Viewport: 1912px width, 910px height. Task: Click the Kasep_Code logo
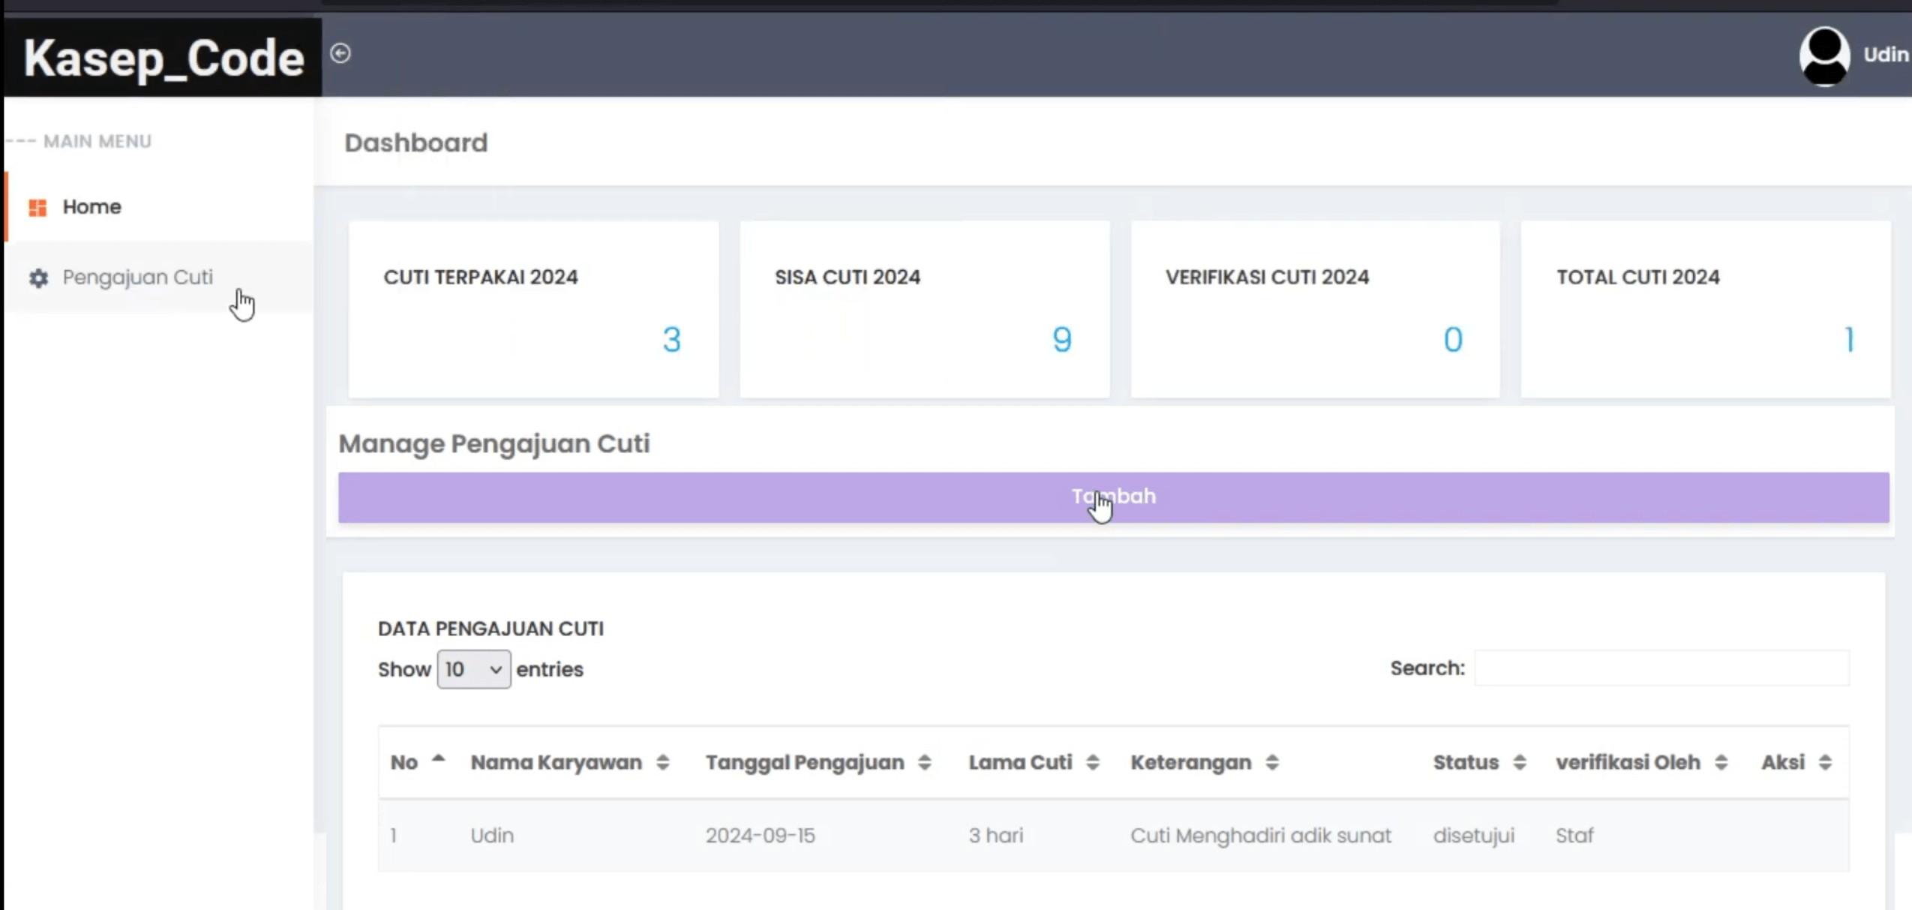pyautogui.click(x=164, y=59)
